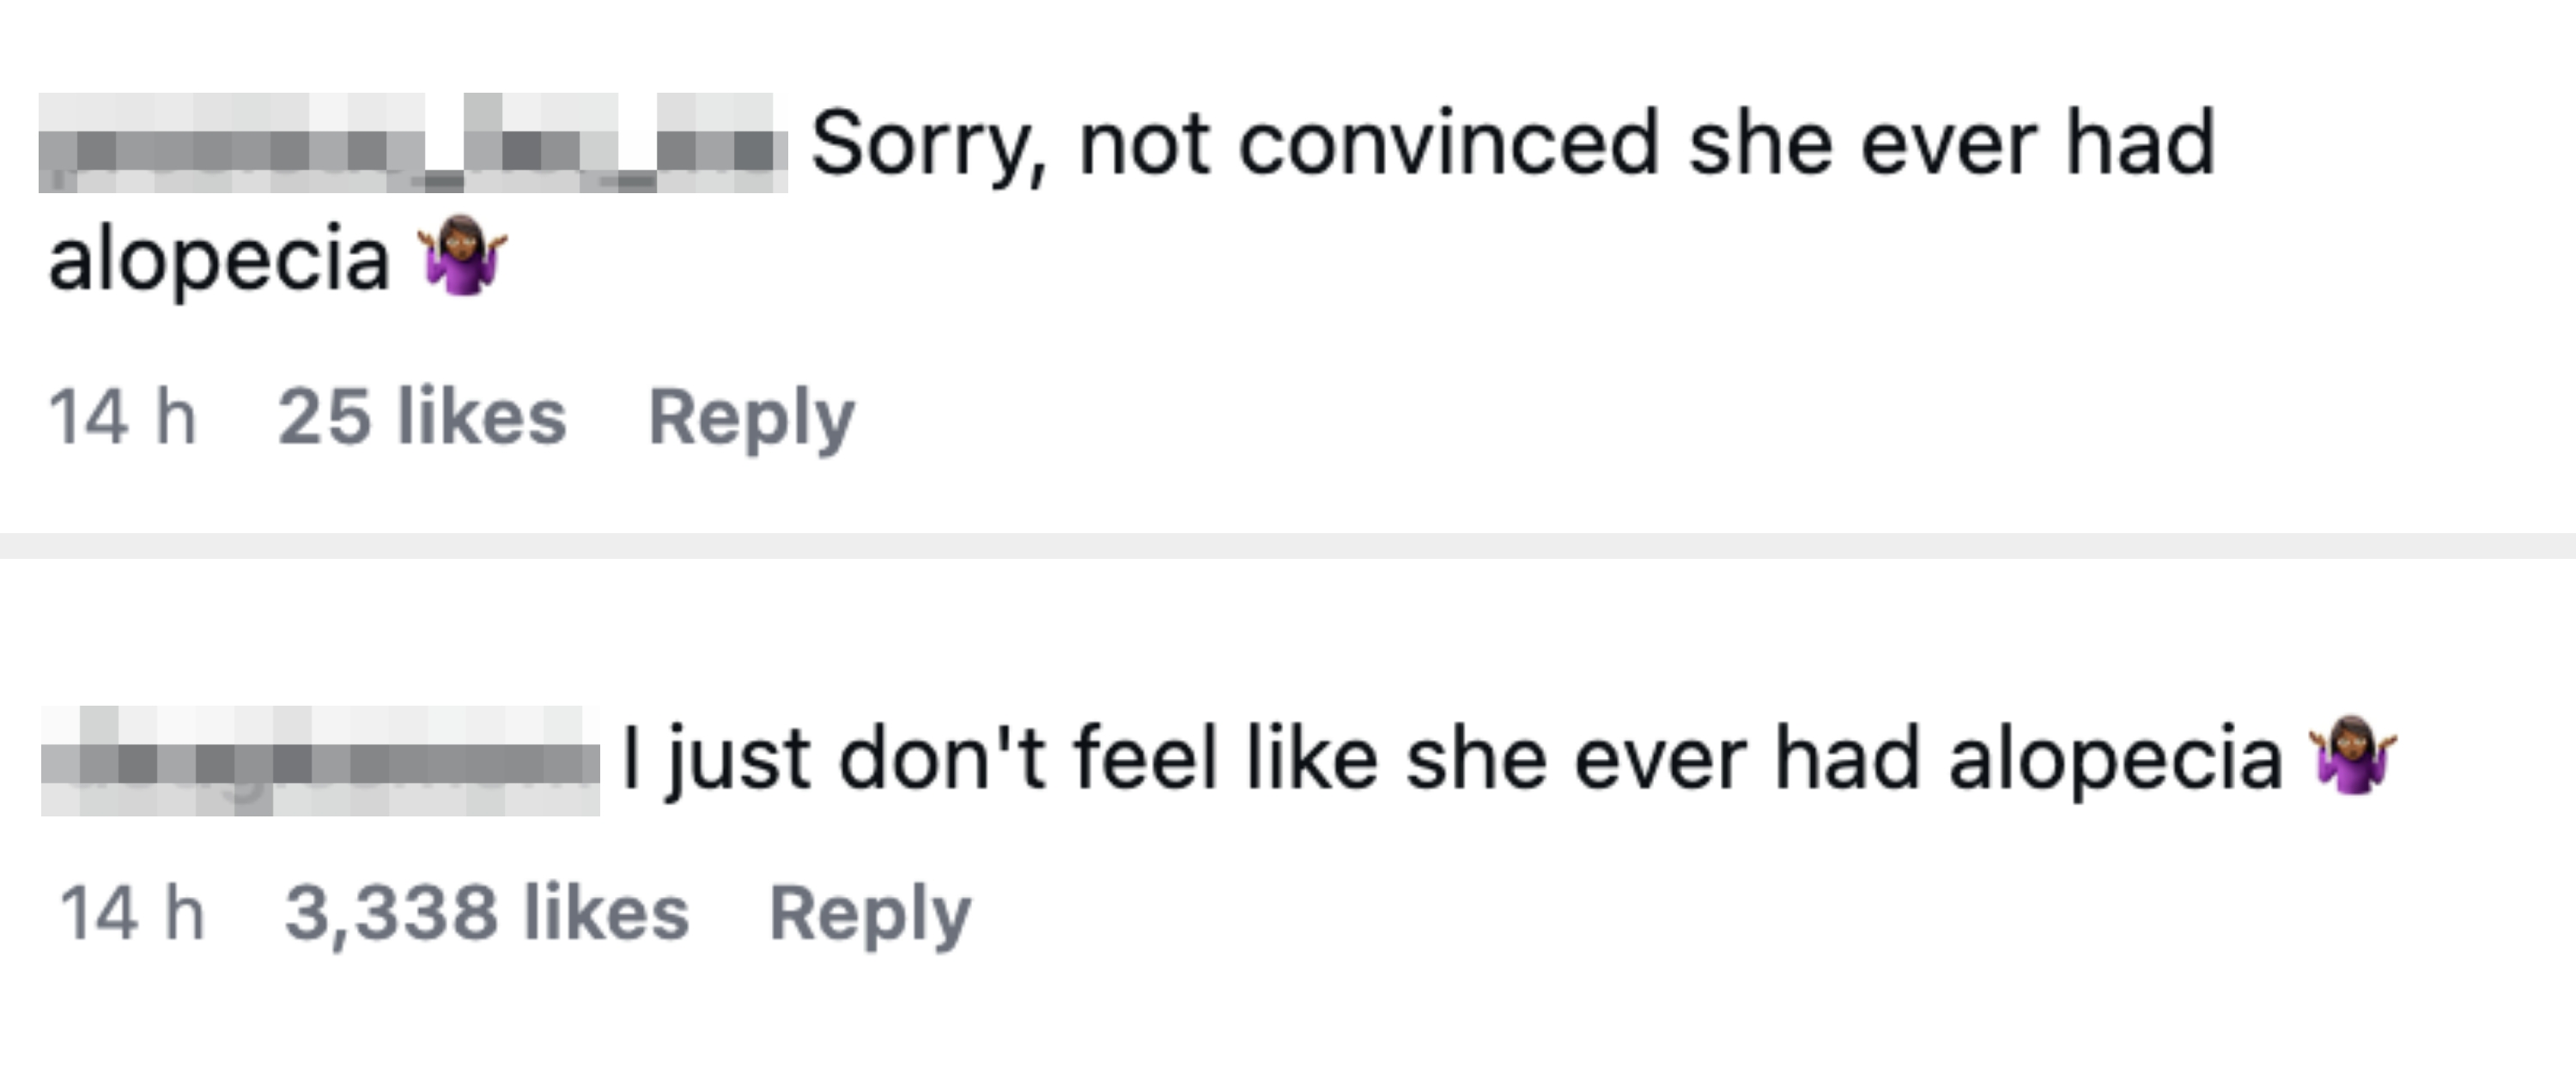Select the "Sorry, not convinced she ever had" text line
The image size is (2576, 1092).
click(x=1512, y=145)
